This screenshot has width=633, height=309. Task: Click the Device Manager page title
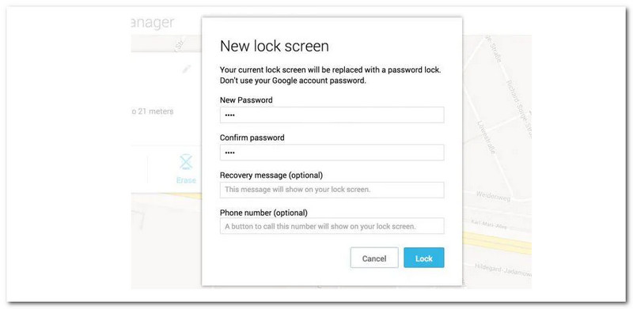(153, 23)
